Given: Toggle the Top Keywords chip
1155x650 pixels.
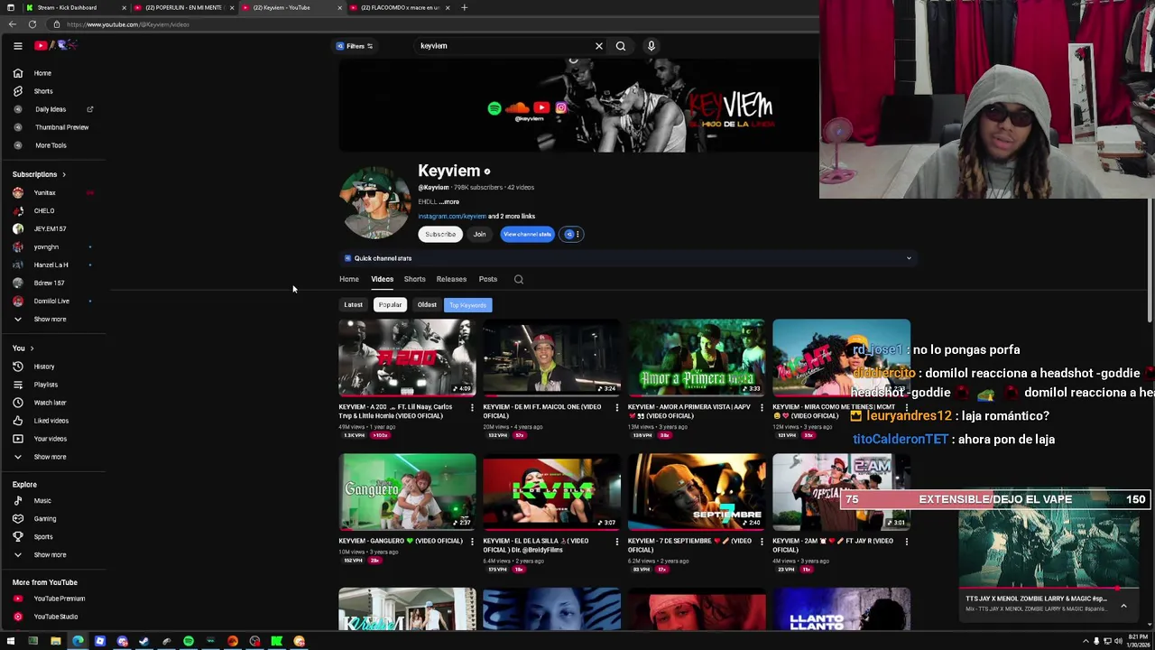Looking at the screenshot, I should pyautogui.click(x=468, y=305).
